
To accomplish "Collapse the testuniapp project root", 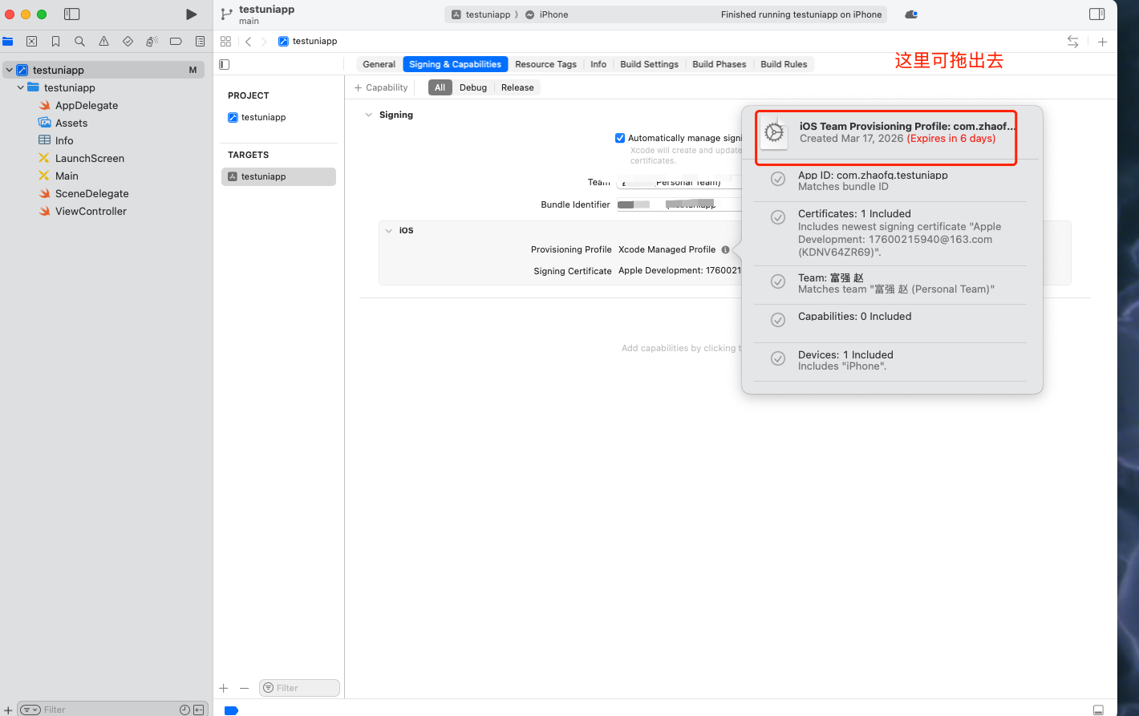I will [x=9, y=70].
